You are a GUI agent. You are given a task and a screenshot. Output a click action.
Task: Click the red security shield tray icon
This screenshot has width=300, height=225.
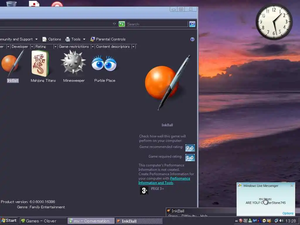click(241, 221)
